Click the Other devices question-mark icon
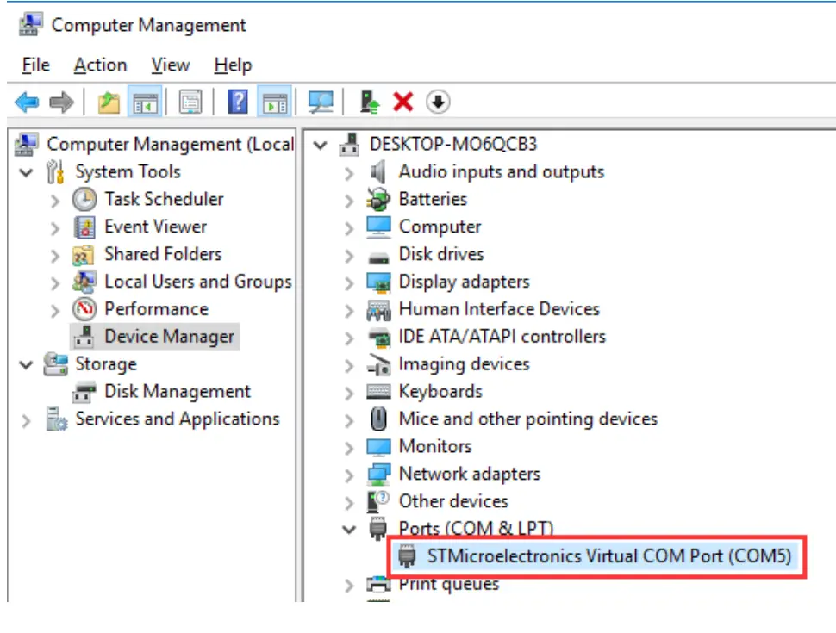This screenshot has height=633, width=836. coord(378,501)
